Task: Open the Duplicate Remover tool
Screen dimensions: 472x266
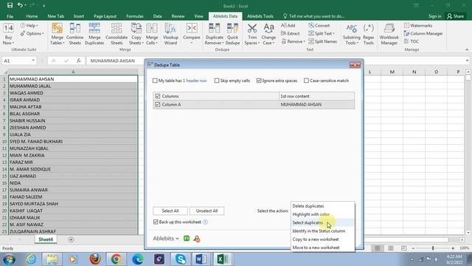Action: [214, 34]
